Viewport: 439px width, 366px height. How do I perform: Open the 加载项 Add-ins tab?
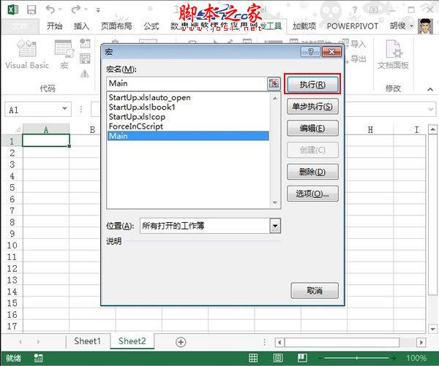tap(304, 26)
